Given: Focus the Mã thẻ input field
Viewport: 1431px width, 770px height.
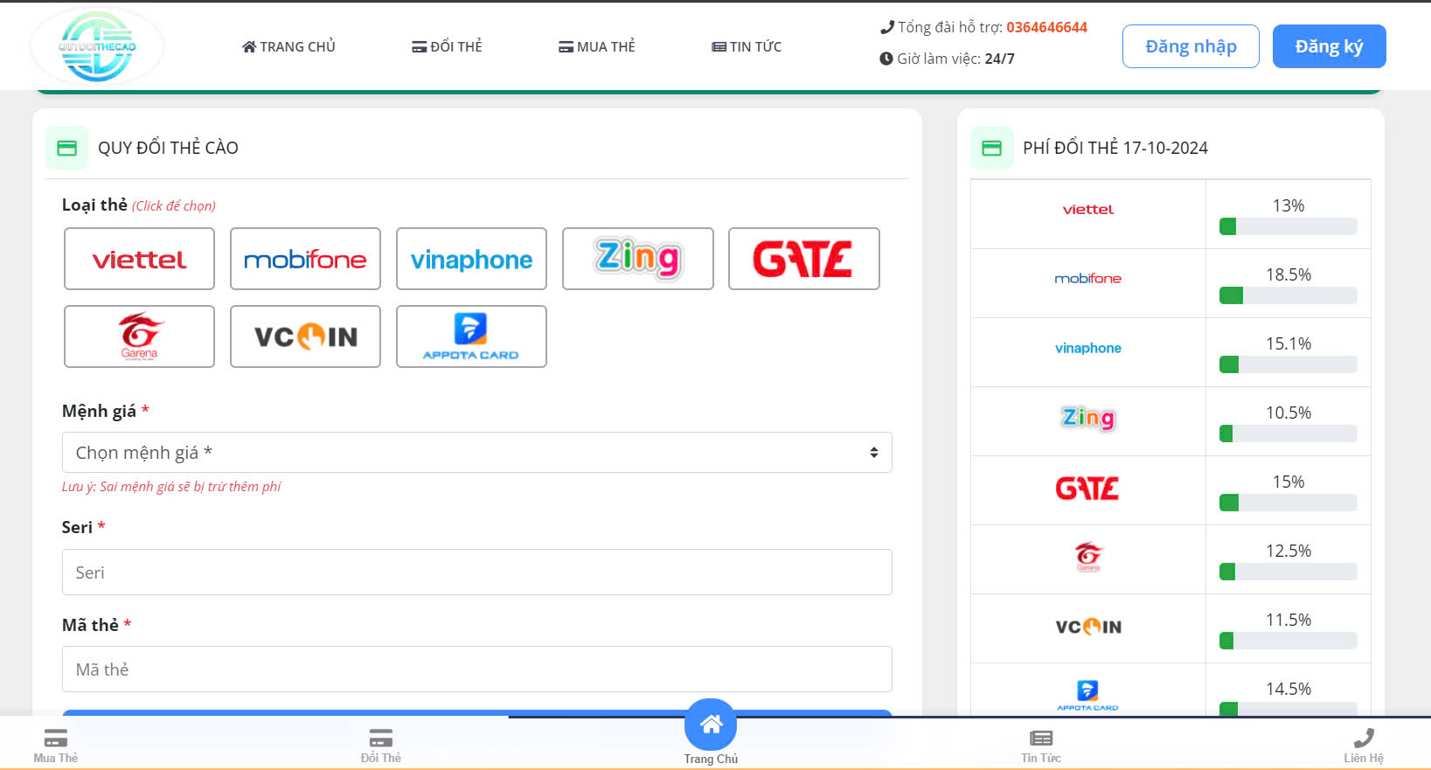Looking at the screenshot, I should click(x=476, y=669).
